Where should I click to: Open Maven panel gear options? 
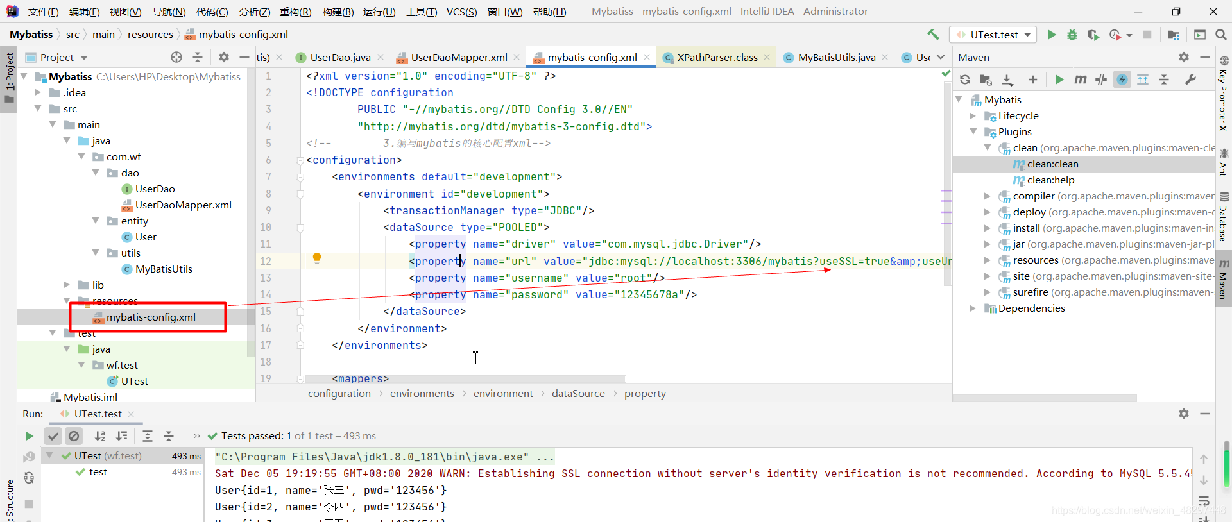pos(1184,57)
